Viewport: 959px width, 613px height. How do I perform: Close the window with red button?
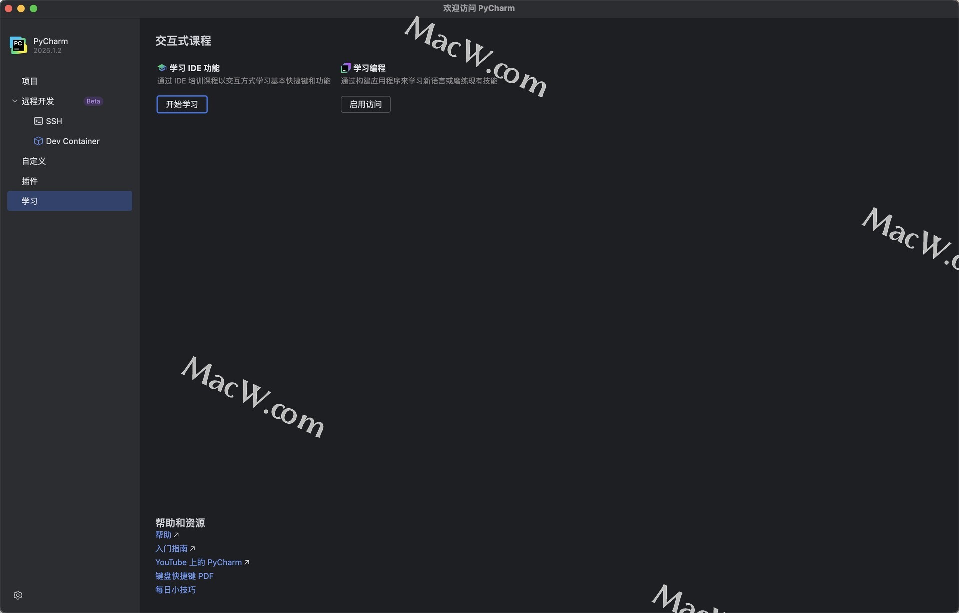(8, 8)
